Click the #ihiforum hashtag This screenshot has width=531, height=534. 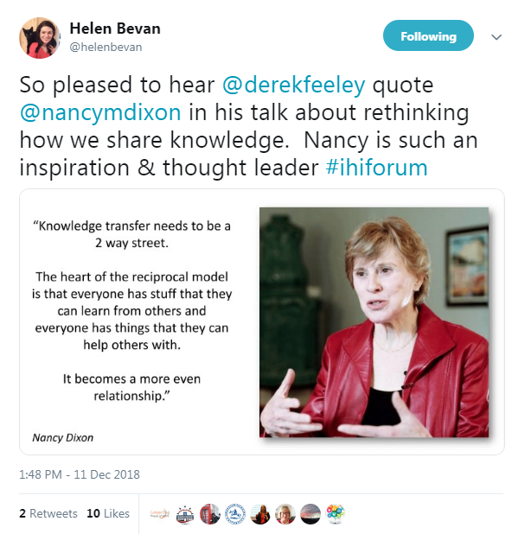pyautogui.click(x=376, y=168)
